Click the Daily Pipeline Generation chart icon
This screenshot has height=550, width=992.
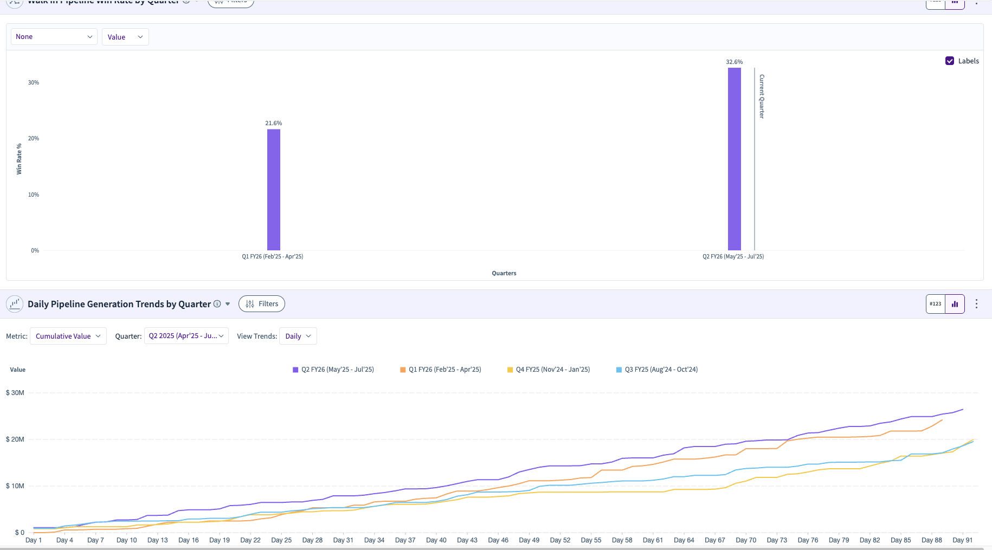pos(15,304)
